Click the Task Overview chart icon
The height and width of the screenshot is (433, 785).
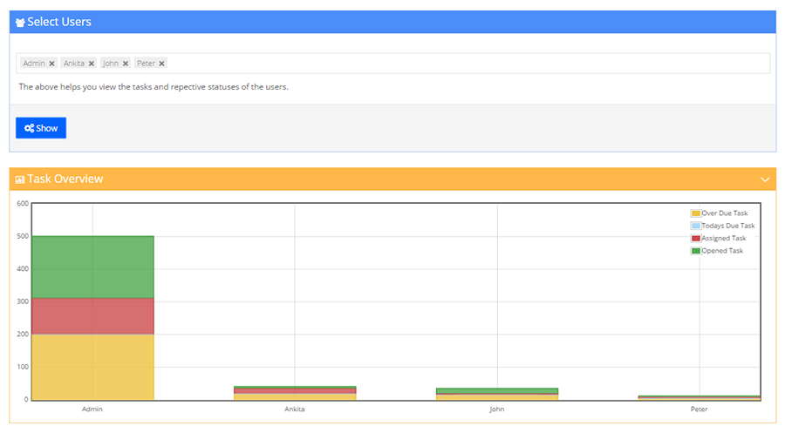[x=20, y=179]
